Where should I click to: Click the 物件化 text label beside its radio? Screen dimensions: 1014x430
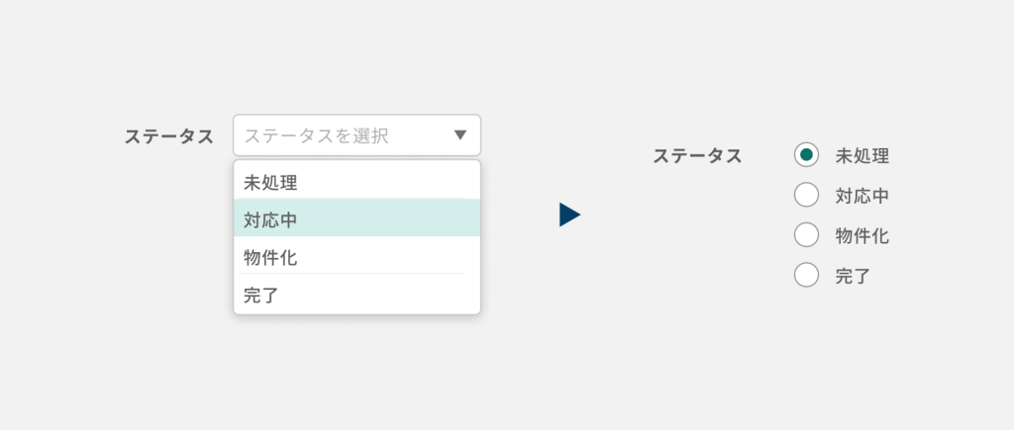862,235
